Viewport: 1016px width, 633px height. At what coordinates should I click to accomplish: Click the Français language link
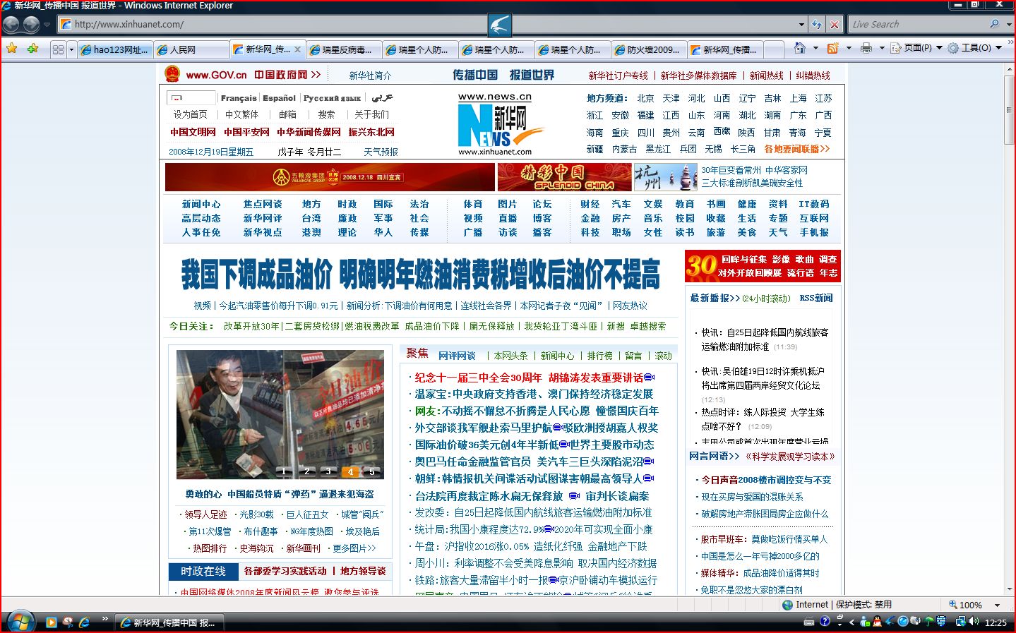(239, 98)
